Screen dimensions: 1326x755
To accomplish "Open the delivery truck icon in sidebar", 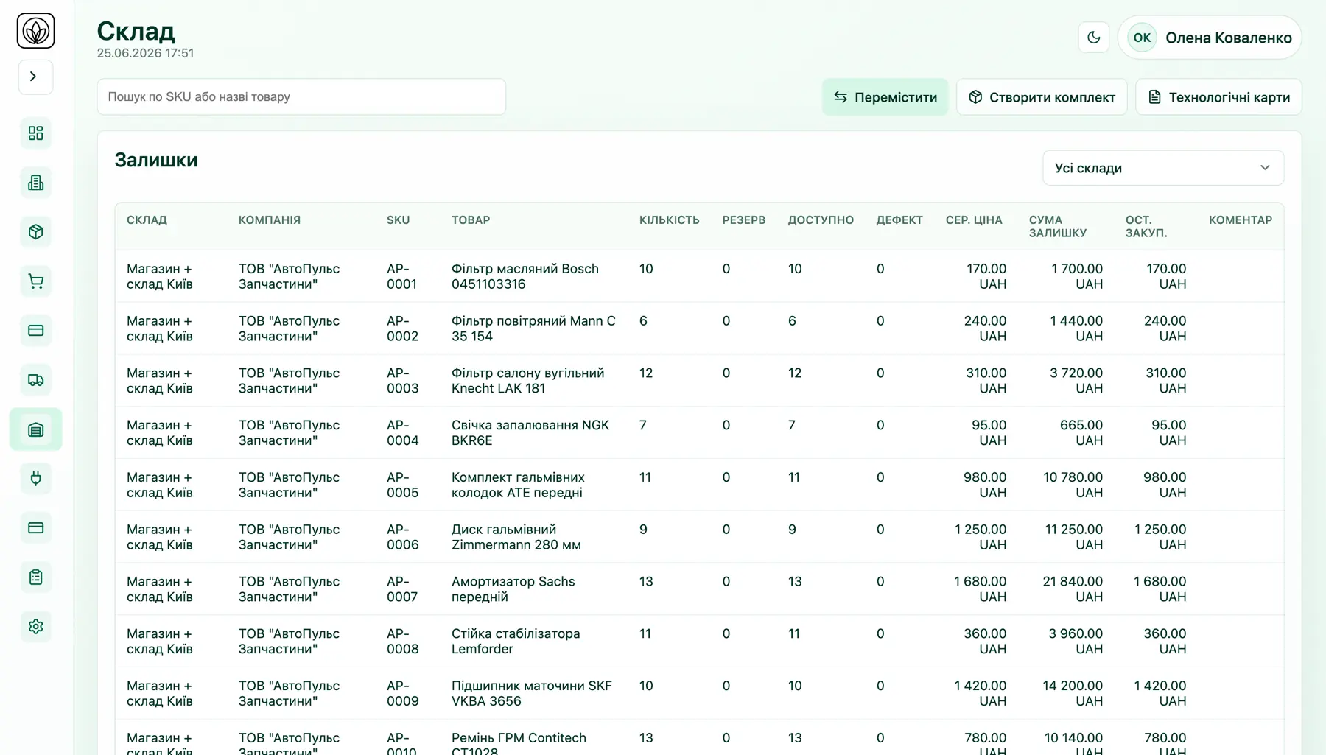I will click(35, 380).
